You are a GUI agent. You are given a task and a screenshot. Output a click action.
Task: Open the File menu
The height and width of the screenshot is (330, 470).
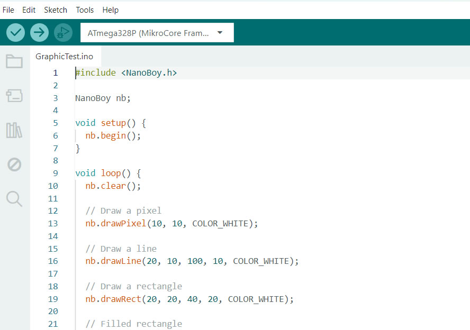[8, 10]
